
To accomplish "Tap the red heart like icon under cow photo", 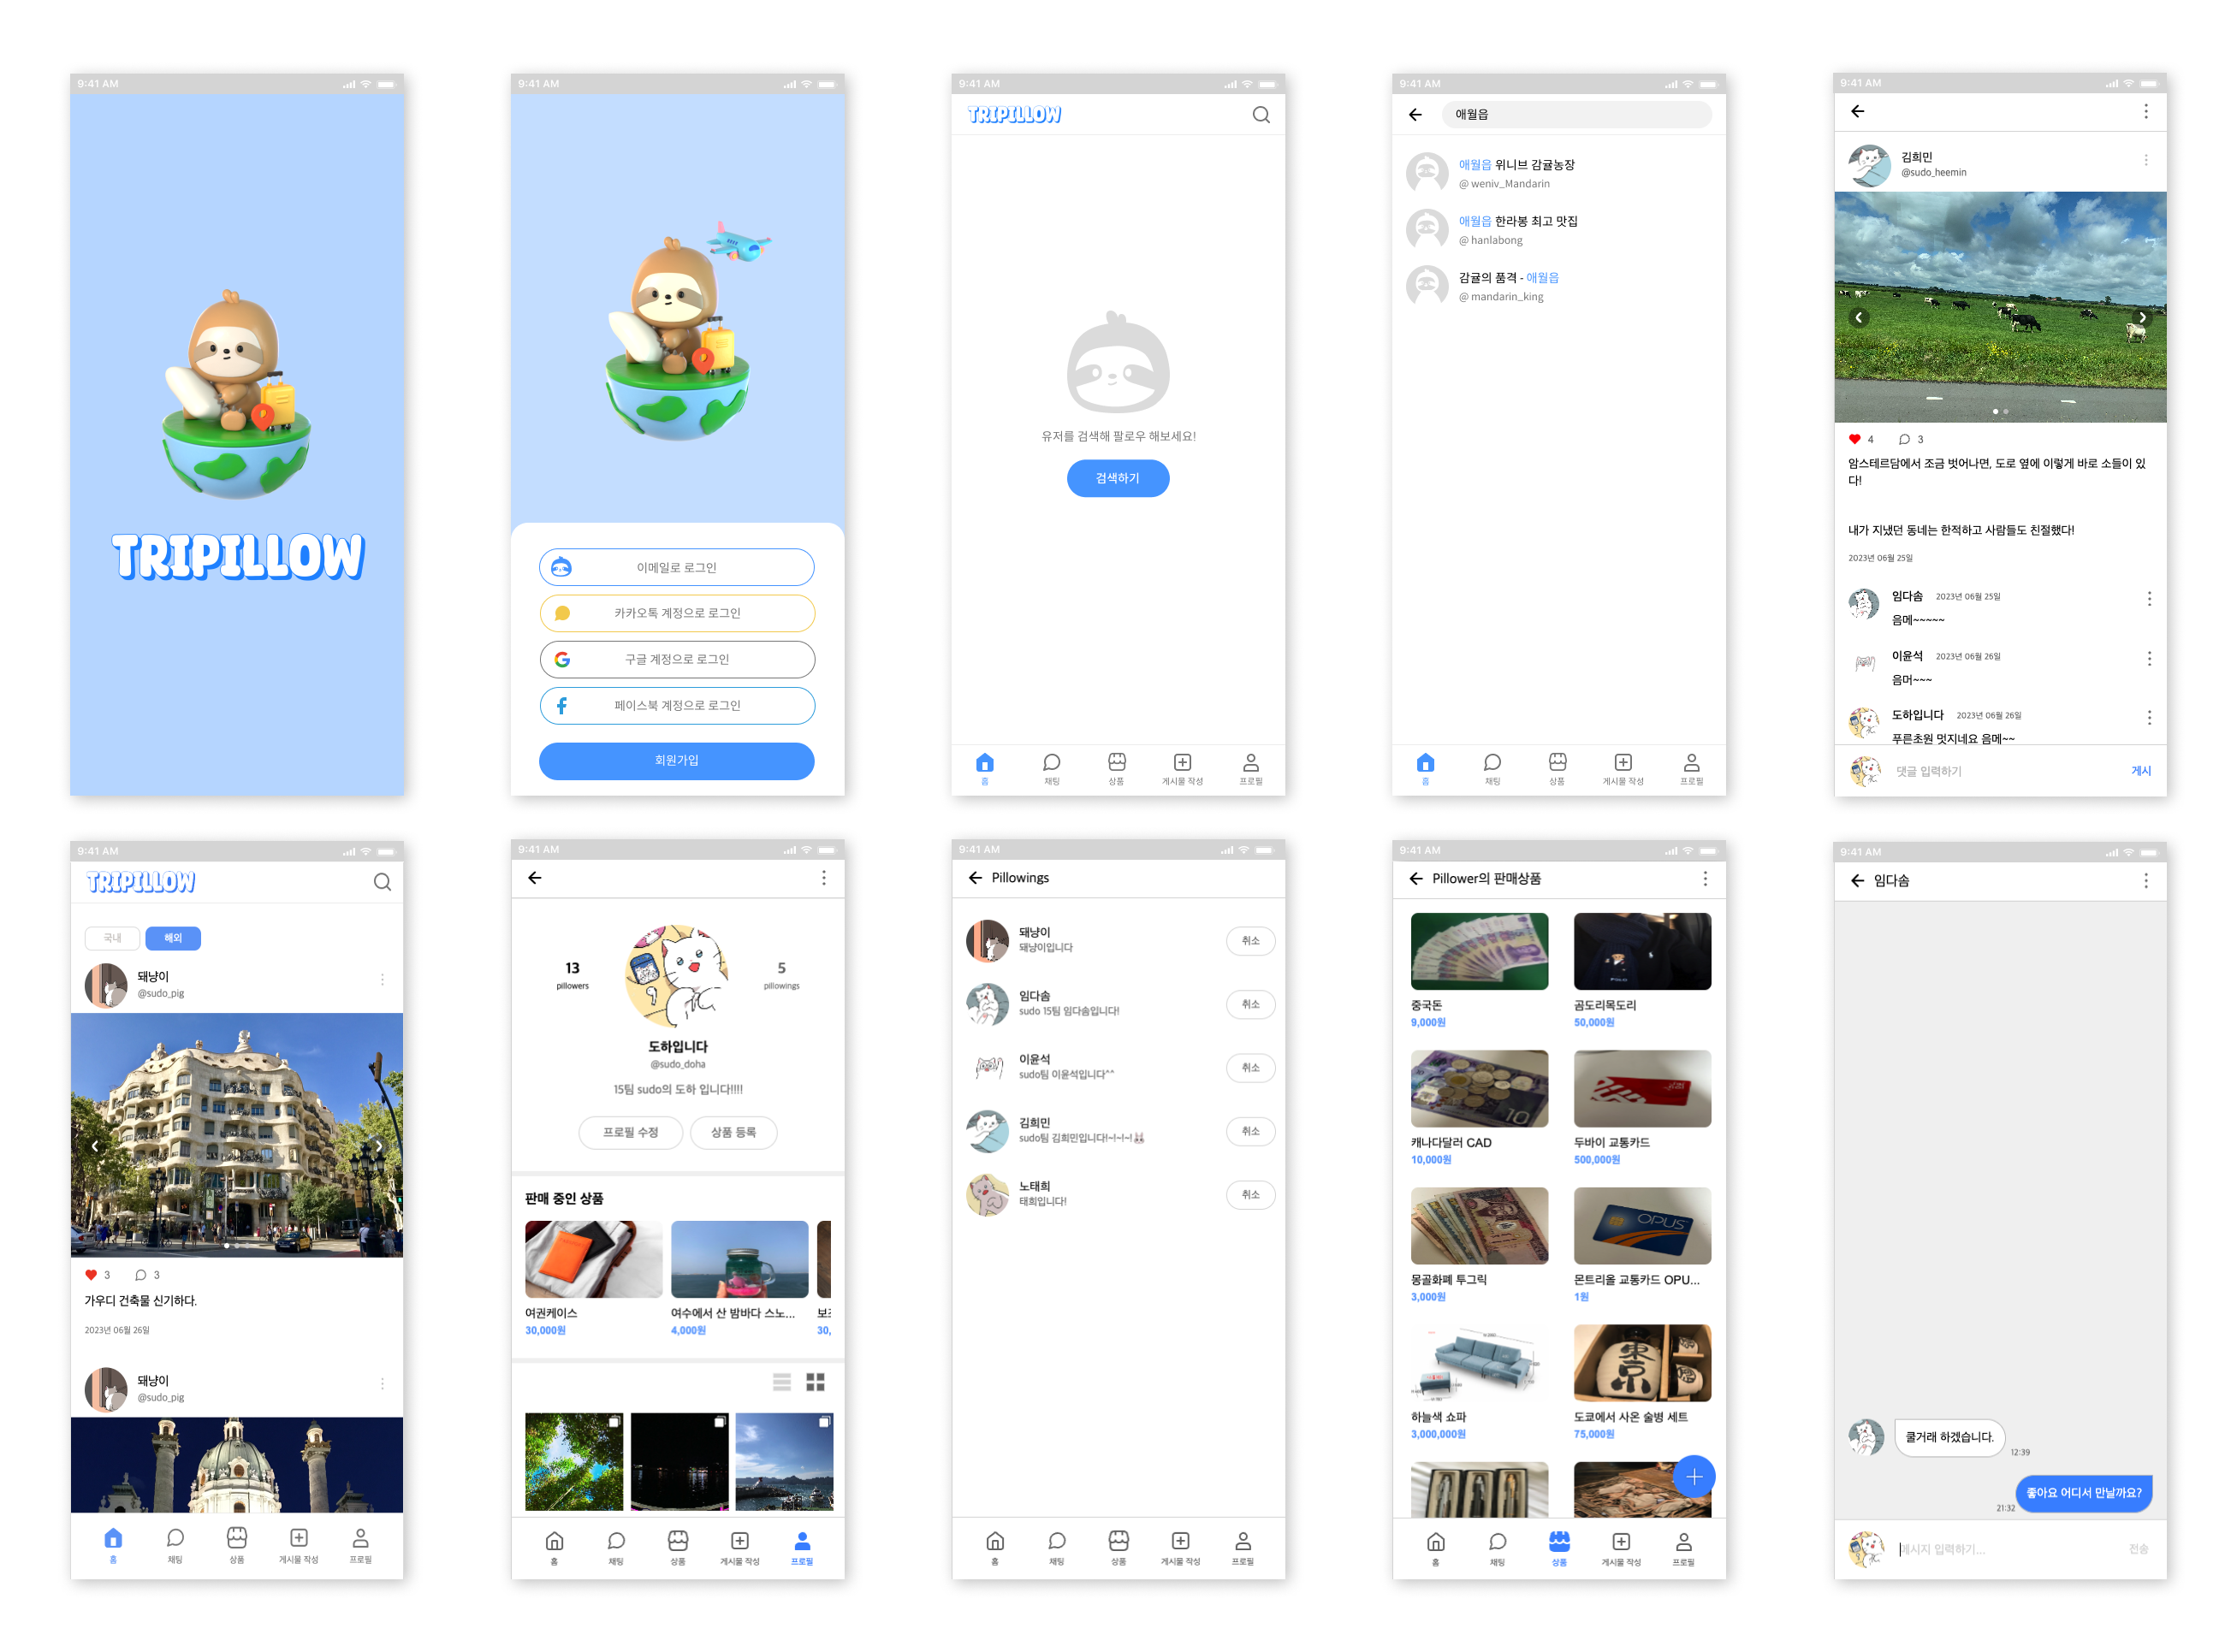I will tap(1854, 439).
